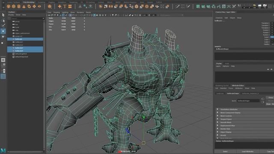The height and width of the screenshot is (154, 274).
Task: Create a polygon torus from the shelf
Action: [x=29, y=7]
